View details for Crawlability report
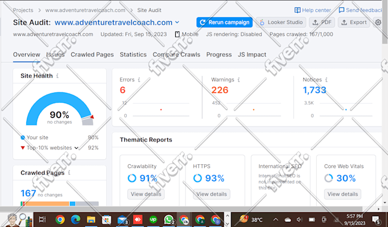 pyautogui.click(x=146, y=194)
